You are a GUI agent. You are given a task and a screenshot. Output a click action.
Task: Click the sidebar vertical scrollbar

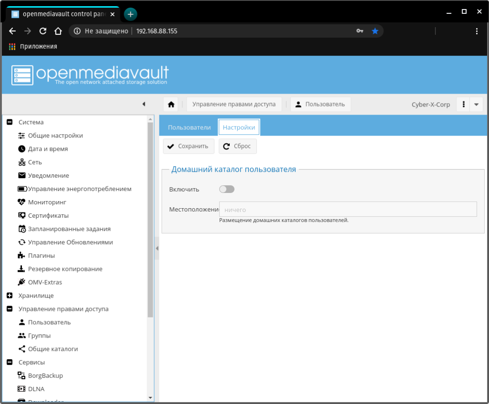coord(150,220)
